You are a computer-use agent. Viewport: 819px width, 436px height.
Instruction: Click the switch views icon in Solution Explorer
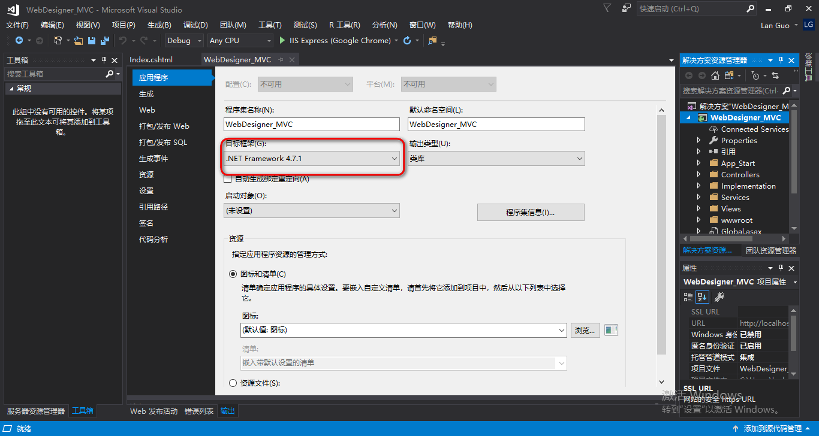pyautogui.click(x=729, y=75)
